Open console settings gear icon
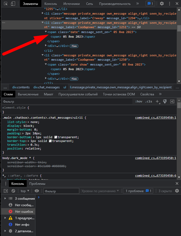181x236 pixels. pos(177,191)
